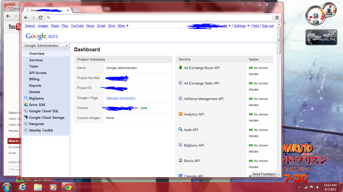343x192 pixels.
Task: Click the Manila weather desktop gadget
Action: [x=321, y=37]
